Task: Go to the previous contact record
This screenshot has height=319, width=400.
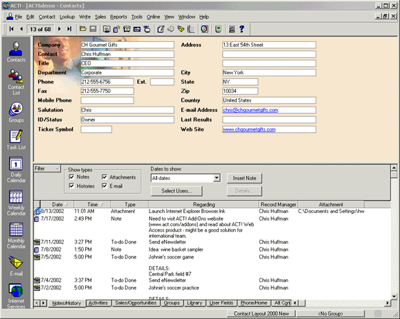Action: pos(21,29)
